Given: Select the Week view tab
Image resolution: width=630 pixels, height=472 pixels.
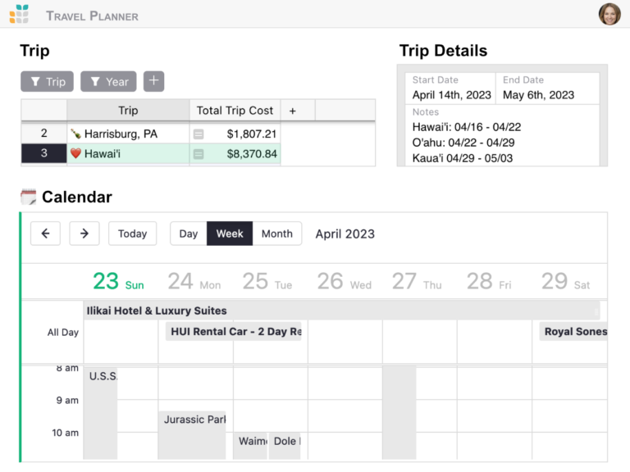Looking at the screenshot, I should [230, 234].
